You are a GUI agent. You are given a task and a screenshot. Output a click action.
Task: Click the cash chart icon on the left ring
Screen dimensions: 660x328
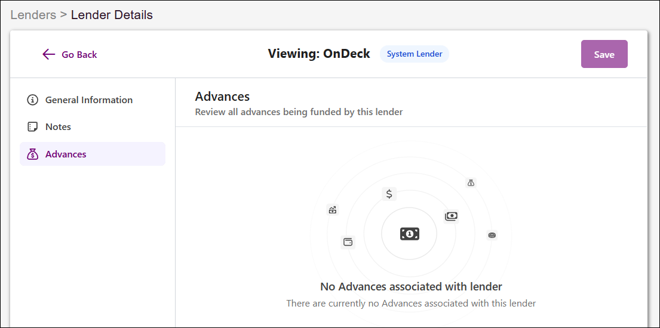click(x=333, y=210)
